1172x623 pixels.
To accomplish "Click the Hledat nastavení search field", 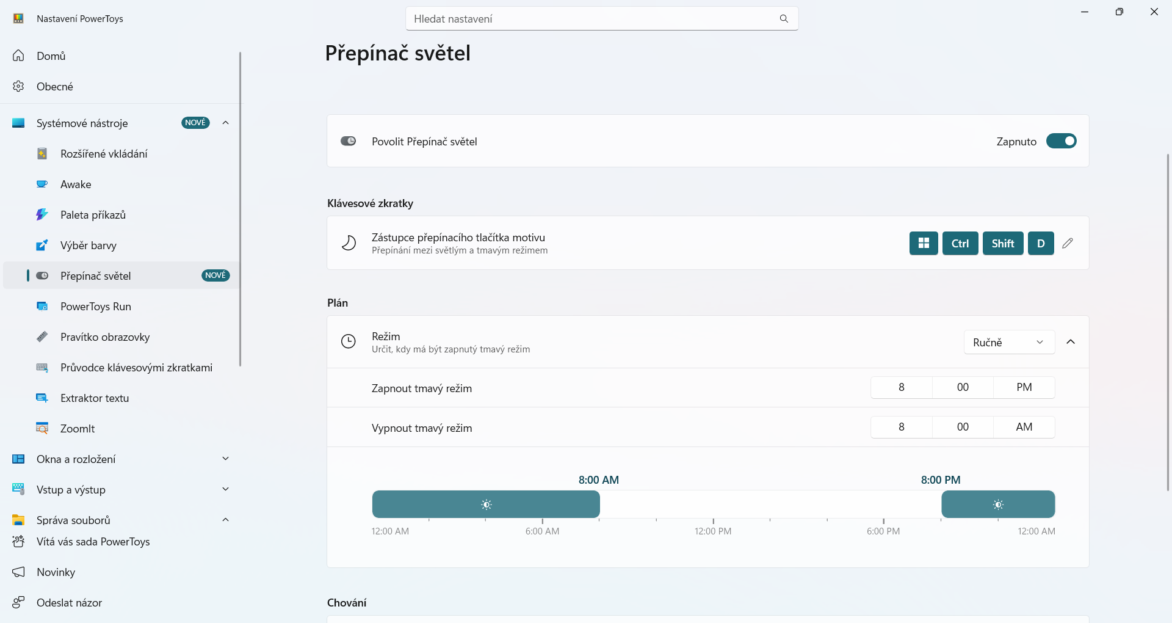I will click(x=592, y=19).
